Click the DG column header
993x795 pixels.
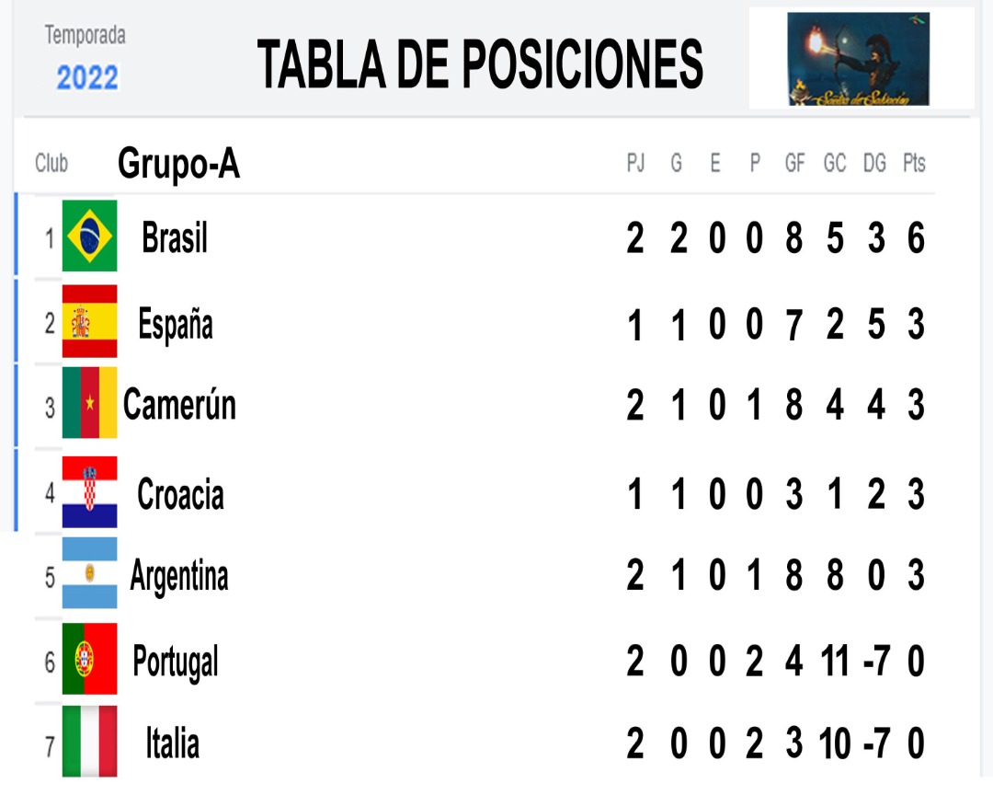(x=874, y=164)
